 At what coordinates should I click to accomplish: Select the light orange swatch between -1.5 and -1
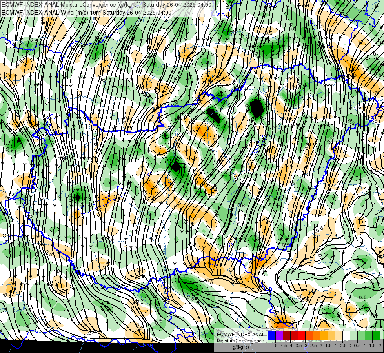coord(331,335)
